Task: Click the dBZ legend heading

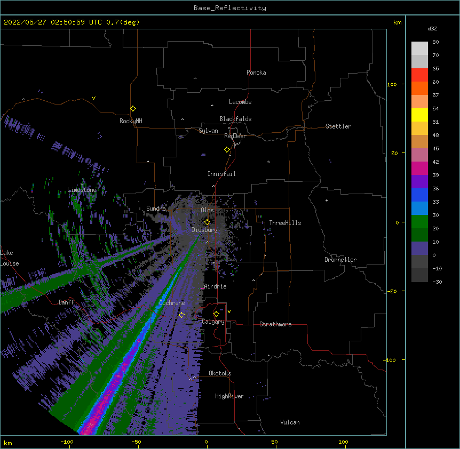Action: pos(432,28)
